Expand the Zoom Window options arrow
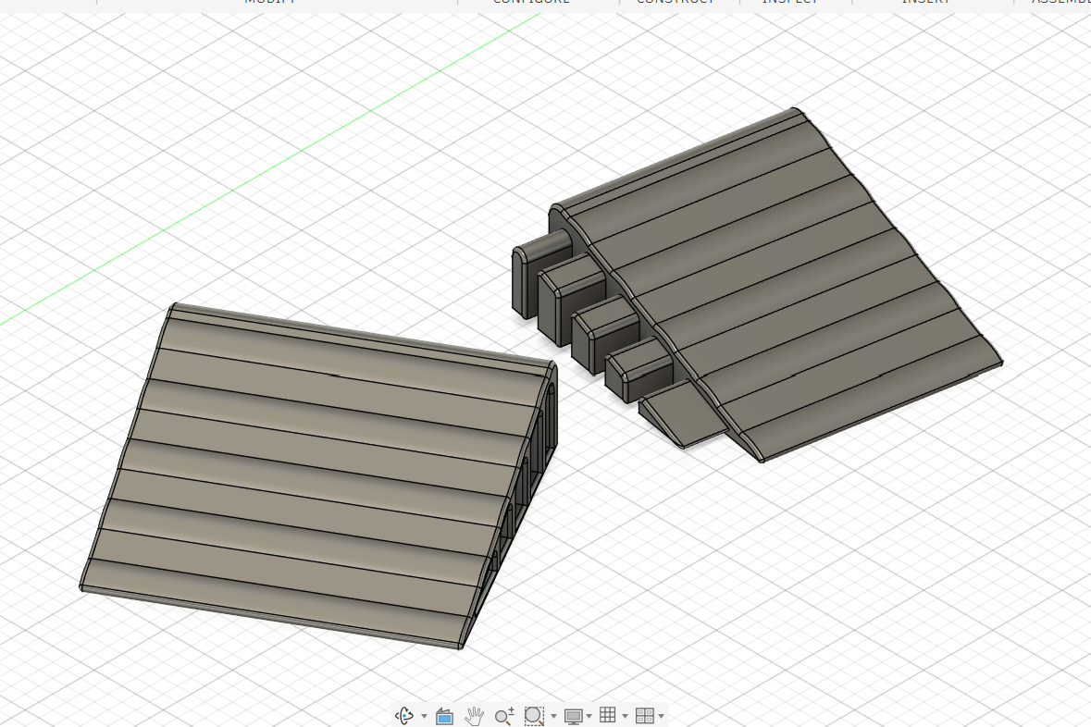Image resolution: width=1091 pixels, height=727 pixels. click(x=553, y=716)
